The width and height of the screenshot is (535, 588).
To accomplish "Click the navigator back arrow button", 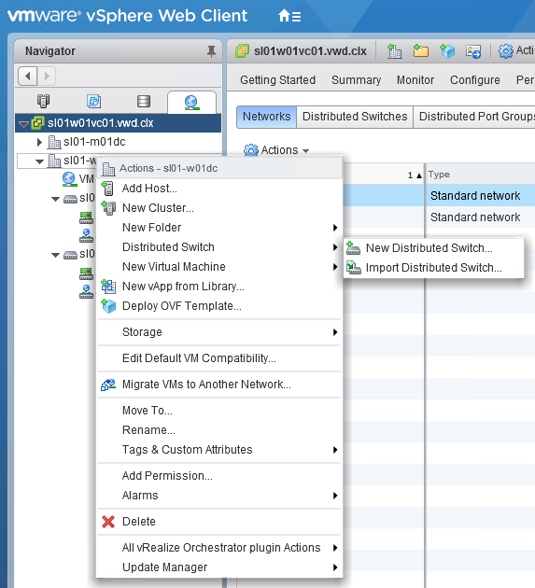I will click(x=28, y=77).
